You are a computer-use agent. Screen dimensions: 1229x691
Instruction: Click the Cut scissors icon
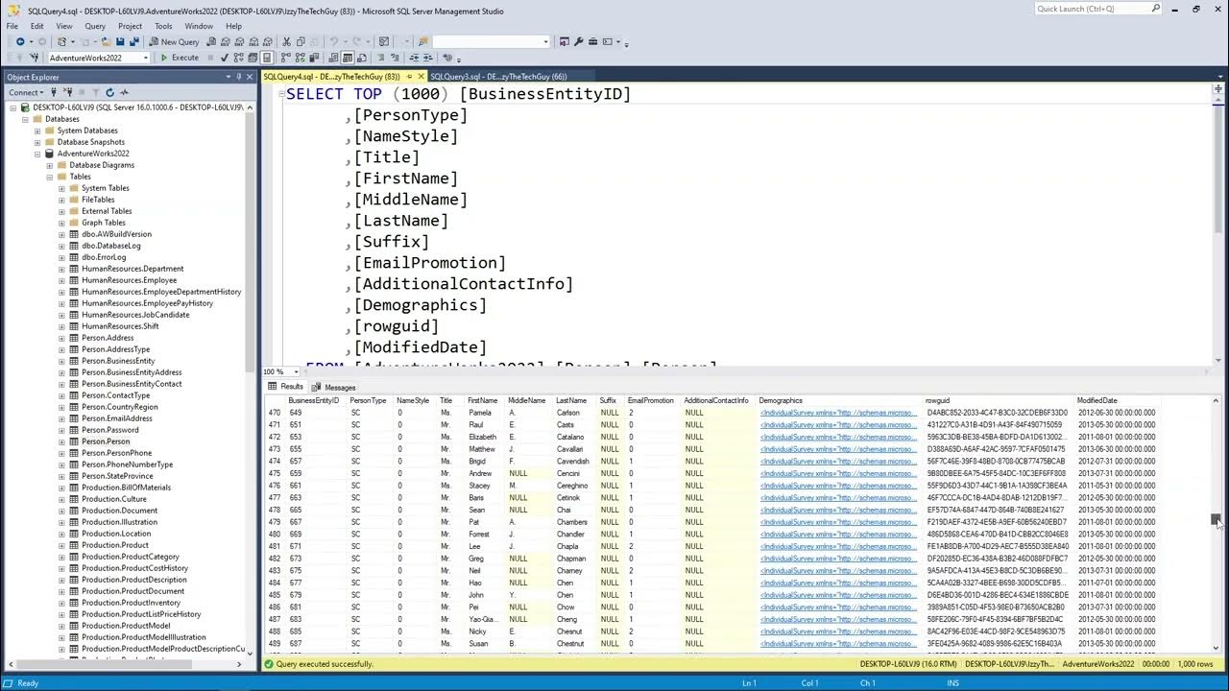[286, 42]
